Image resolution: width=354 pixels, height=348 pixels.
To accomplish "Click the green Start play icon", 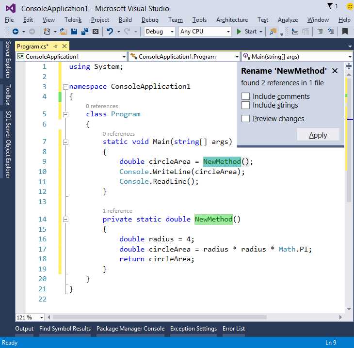I will (x=239, y=32).
